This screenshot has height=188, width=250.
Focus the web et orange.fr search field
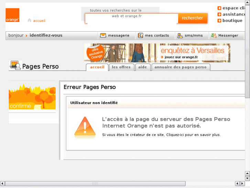[132, 19]
